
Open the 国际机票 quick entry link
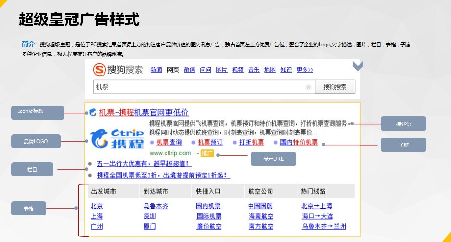tap(209, 216)
